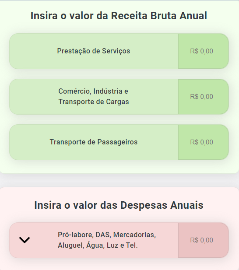Focus the Comércio, Indústria e Transporte value field
This screenshot has height=270, width=239.
204,97
